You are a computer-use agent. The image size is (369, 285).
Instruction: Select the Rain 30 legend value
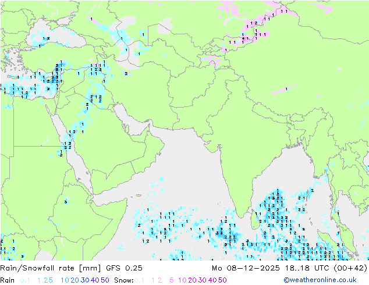pyautogui.click(x=85, y=280)
